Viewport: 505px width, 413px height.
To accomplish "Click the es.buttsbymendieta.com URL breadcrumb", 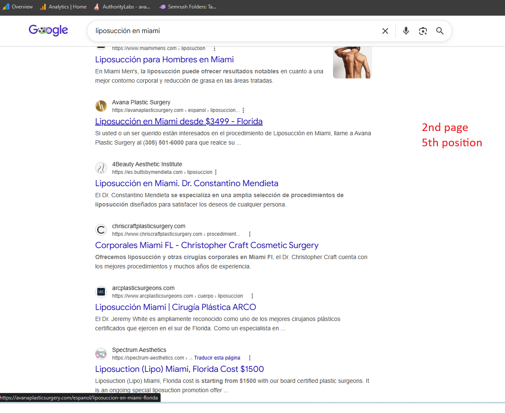I will coord(162,172).
